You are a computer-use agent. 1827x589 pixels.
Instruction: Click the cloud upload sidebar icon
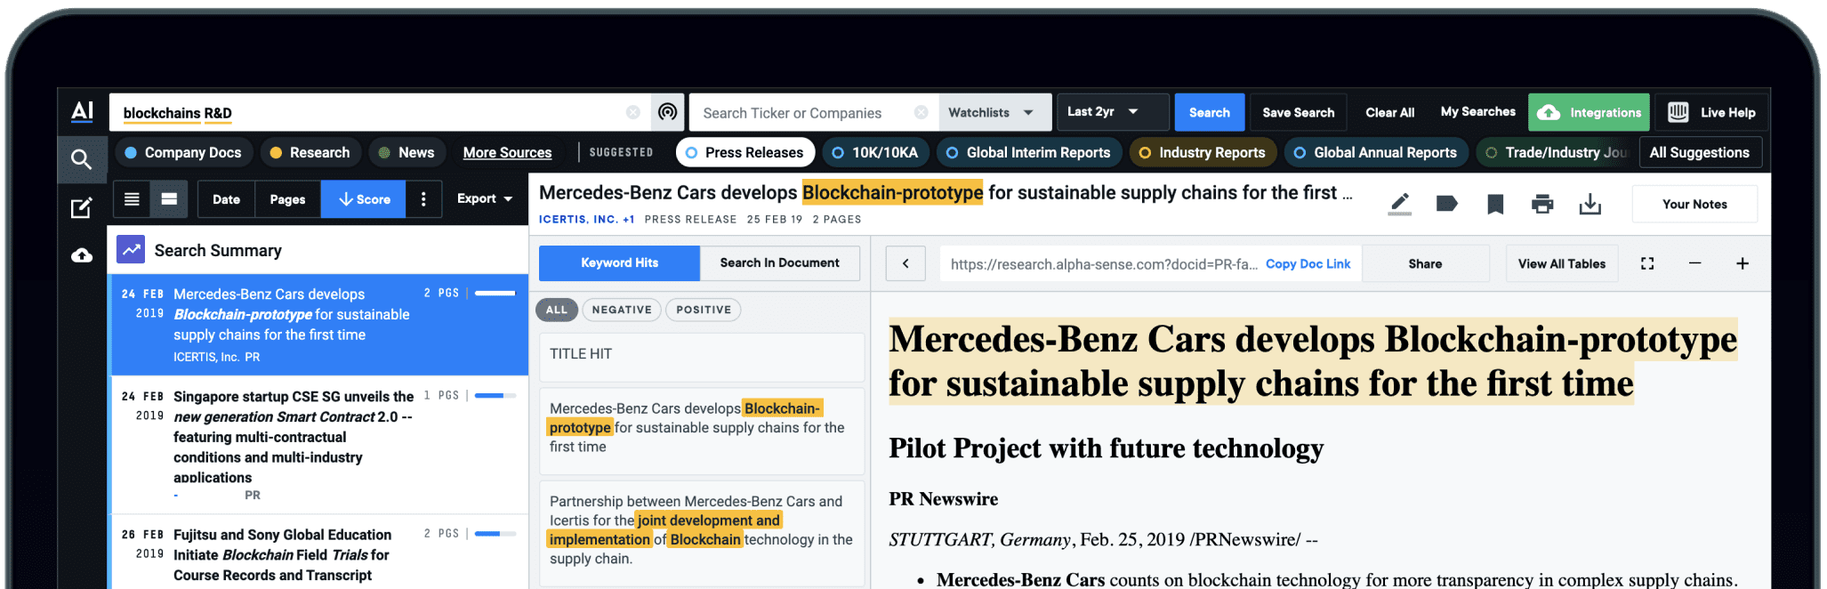point(81,255)
